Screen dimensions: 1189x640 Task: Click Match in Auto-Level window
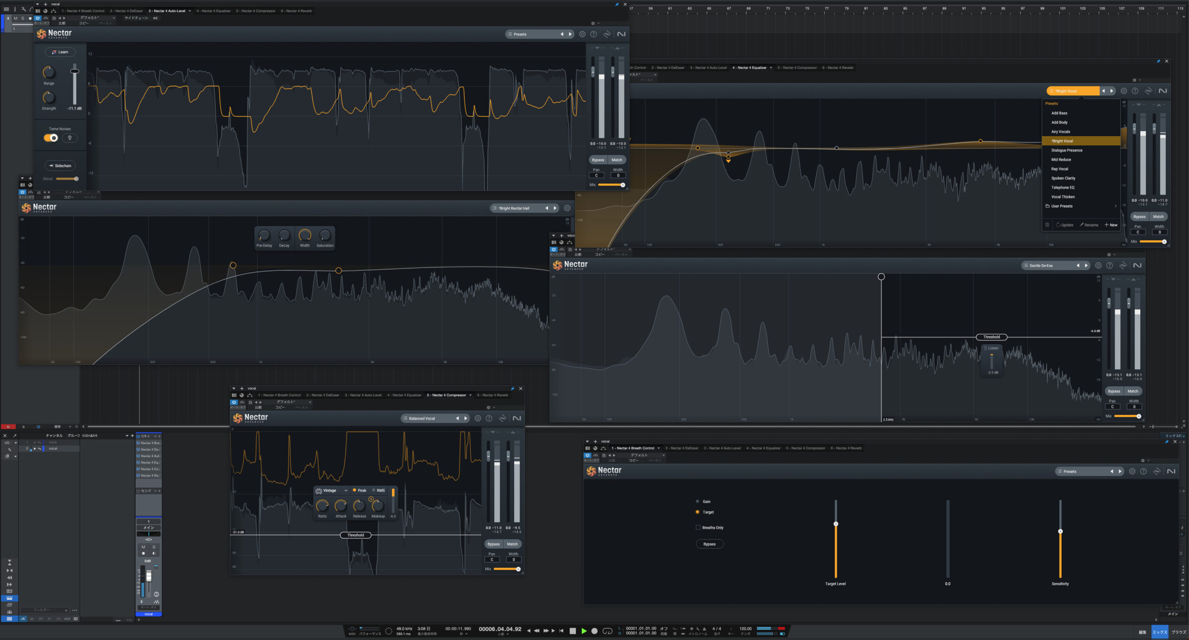617,160
